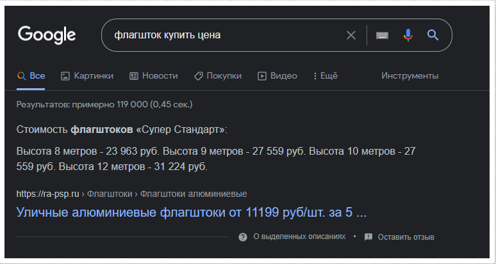Open О выделенных описаниях info link
Screen dimensions: 496x264
click(x=299, y=237)
